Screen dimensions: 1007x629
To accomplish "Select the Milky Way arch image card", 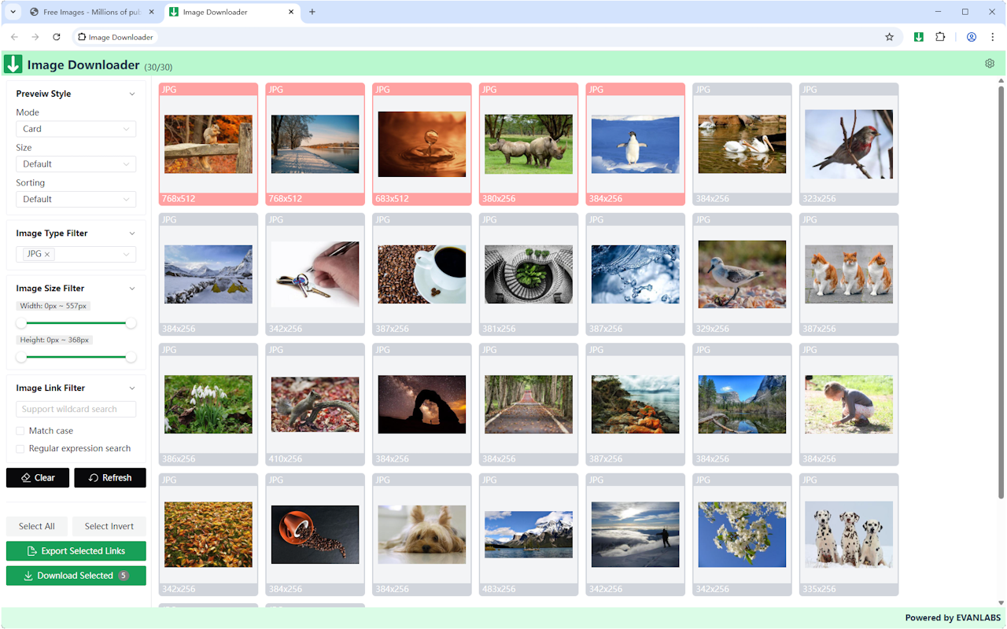I will (x=422, y=404).
